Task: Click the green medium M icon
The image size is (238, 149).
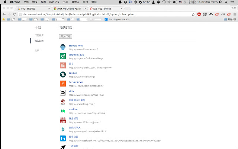Action: pos(63,111)
